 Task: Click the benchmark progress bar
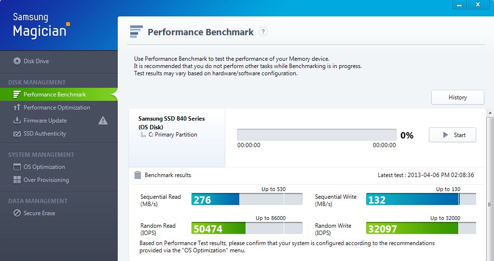316,135
